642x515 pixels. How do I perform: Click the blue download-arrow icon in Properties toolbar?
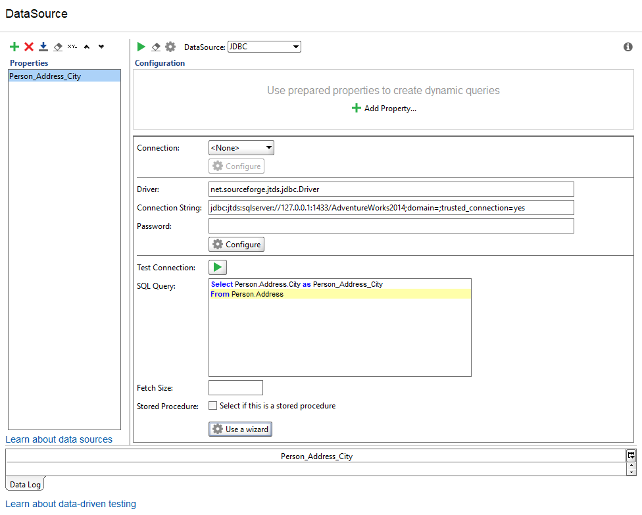tap(43, 47)
